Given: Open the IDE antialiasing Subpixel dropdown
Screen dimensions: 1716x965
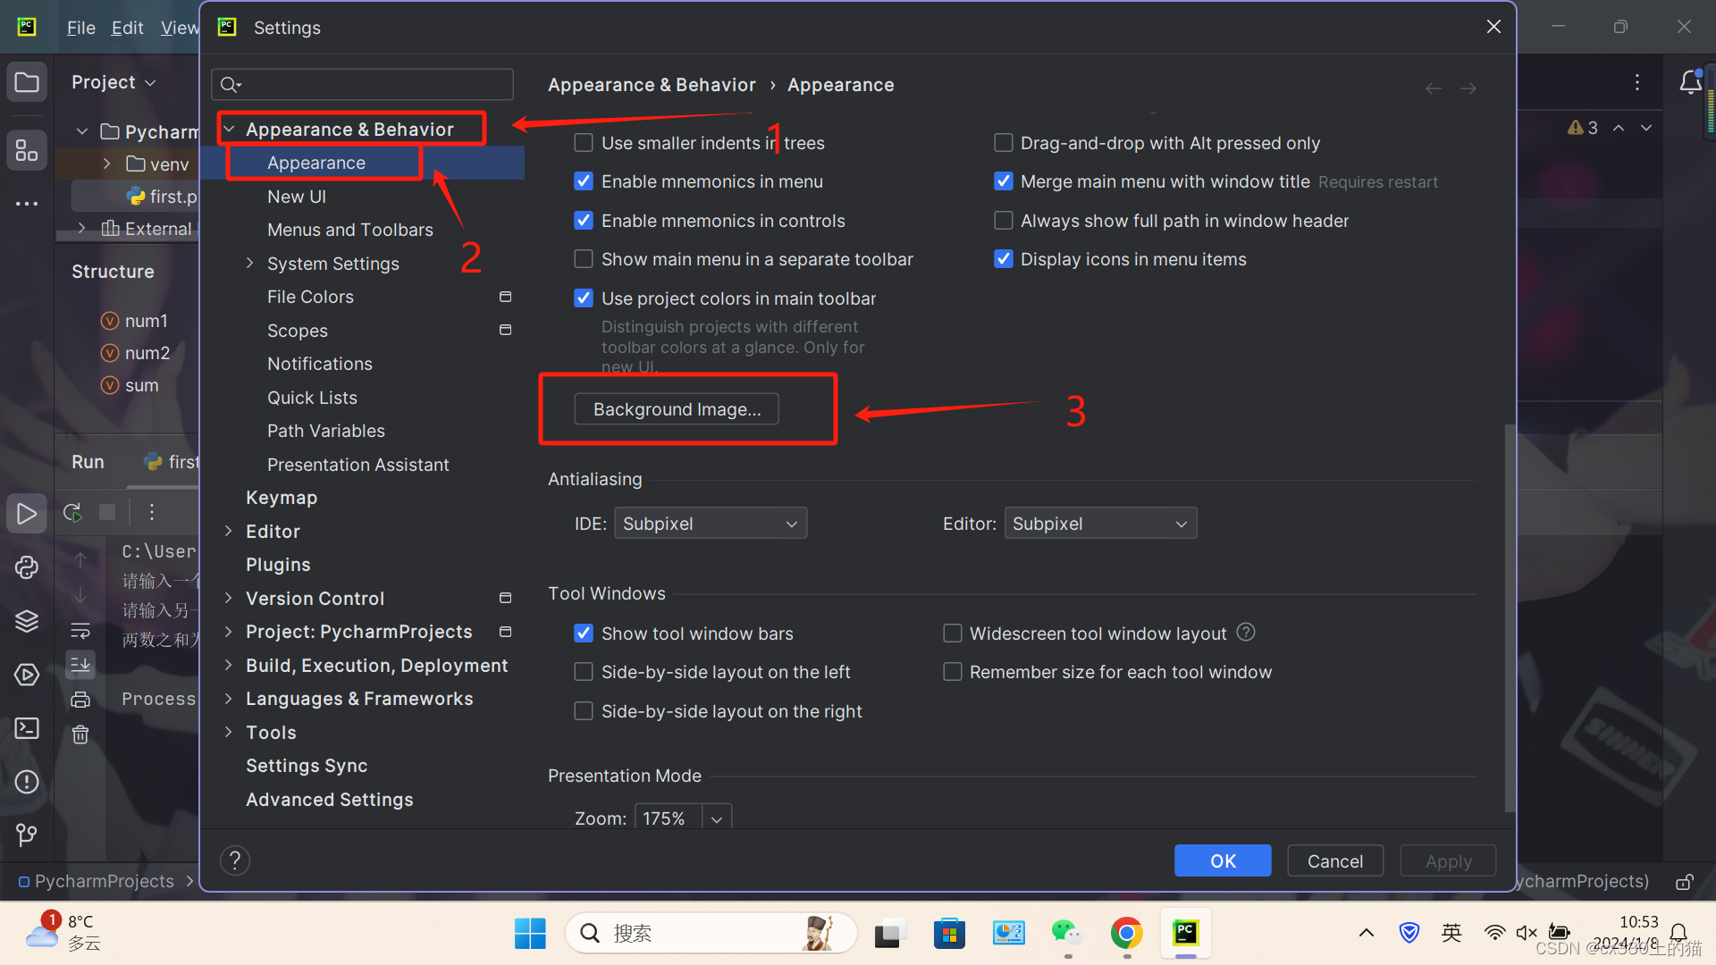Looking at the screenshot, I should [x=711, y=524].
